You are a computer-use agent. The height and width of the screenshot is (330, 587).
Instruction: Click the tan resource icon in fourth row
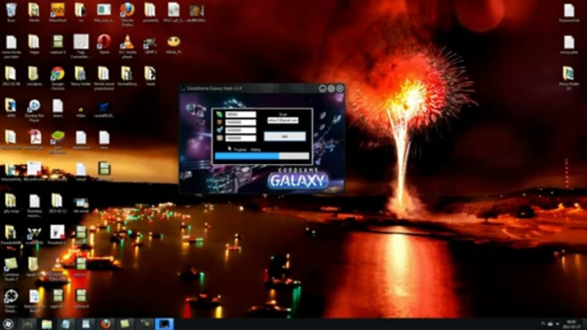(220, 138)
